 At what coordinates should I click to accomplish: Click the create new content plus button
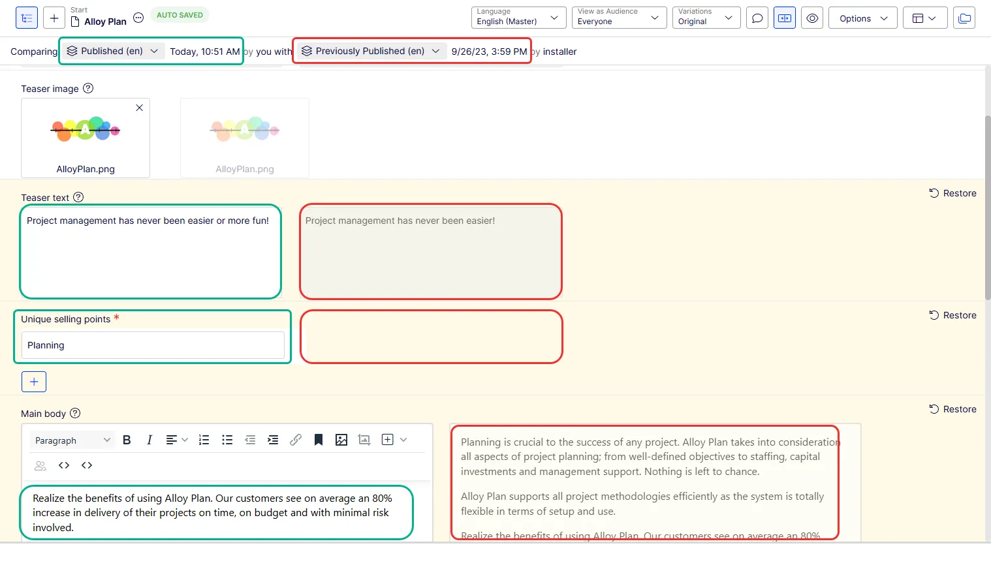[54, 18]
